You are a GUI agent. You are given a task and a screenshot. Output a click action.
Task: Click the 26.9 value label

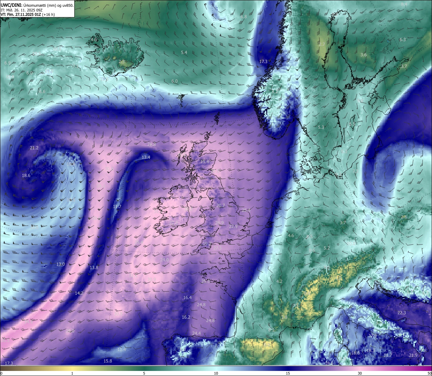tap(219, 223)
